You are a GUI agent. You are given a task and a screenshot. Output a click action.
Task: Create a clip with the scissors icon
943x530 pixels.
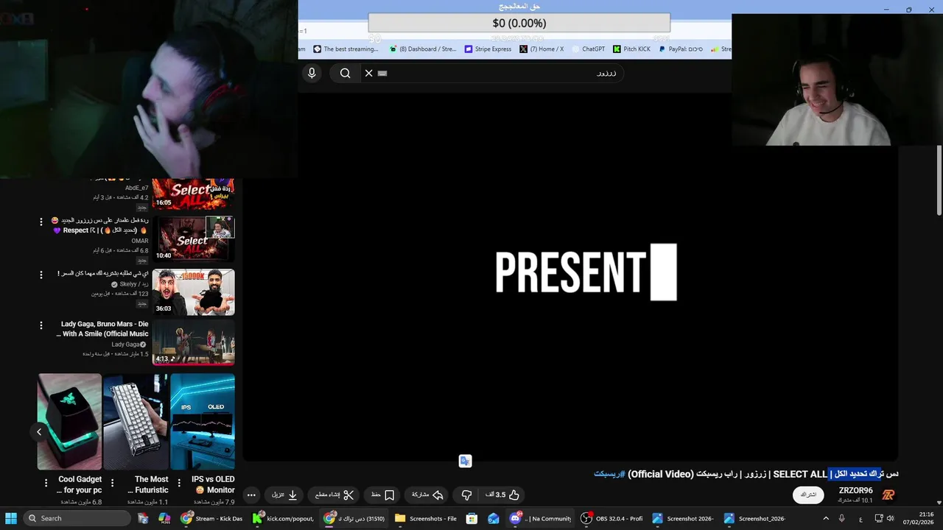coord(334,495)
